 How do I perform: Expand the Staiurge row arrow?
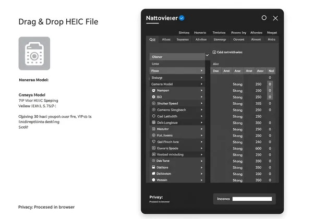[x=201, y=78]
